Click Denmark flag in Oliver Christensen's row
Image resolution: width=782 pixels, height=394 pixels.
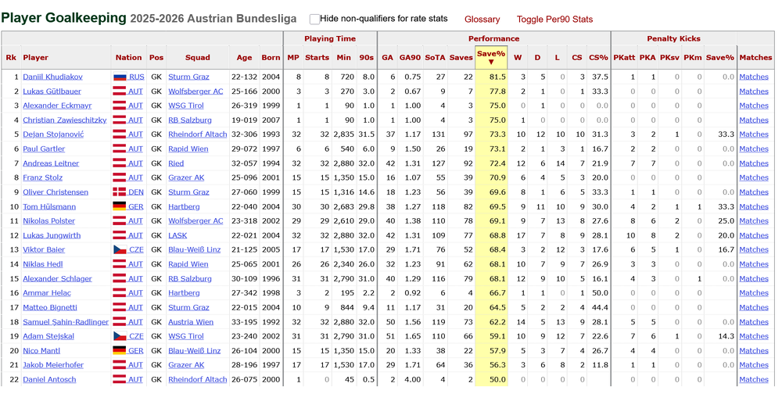[119, 192]
